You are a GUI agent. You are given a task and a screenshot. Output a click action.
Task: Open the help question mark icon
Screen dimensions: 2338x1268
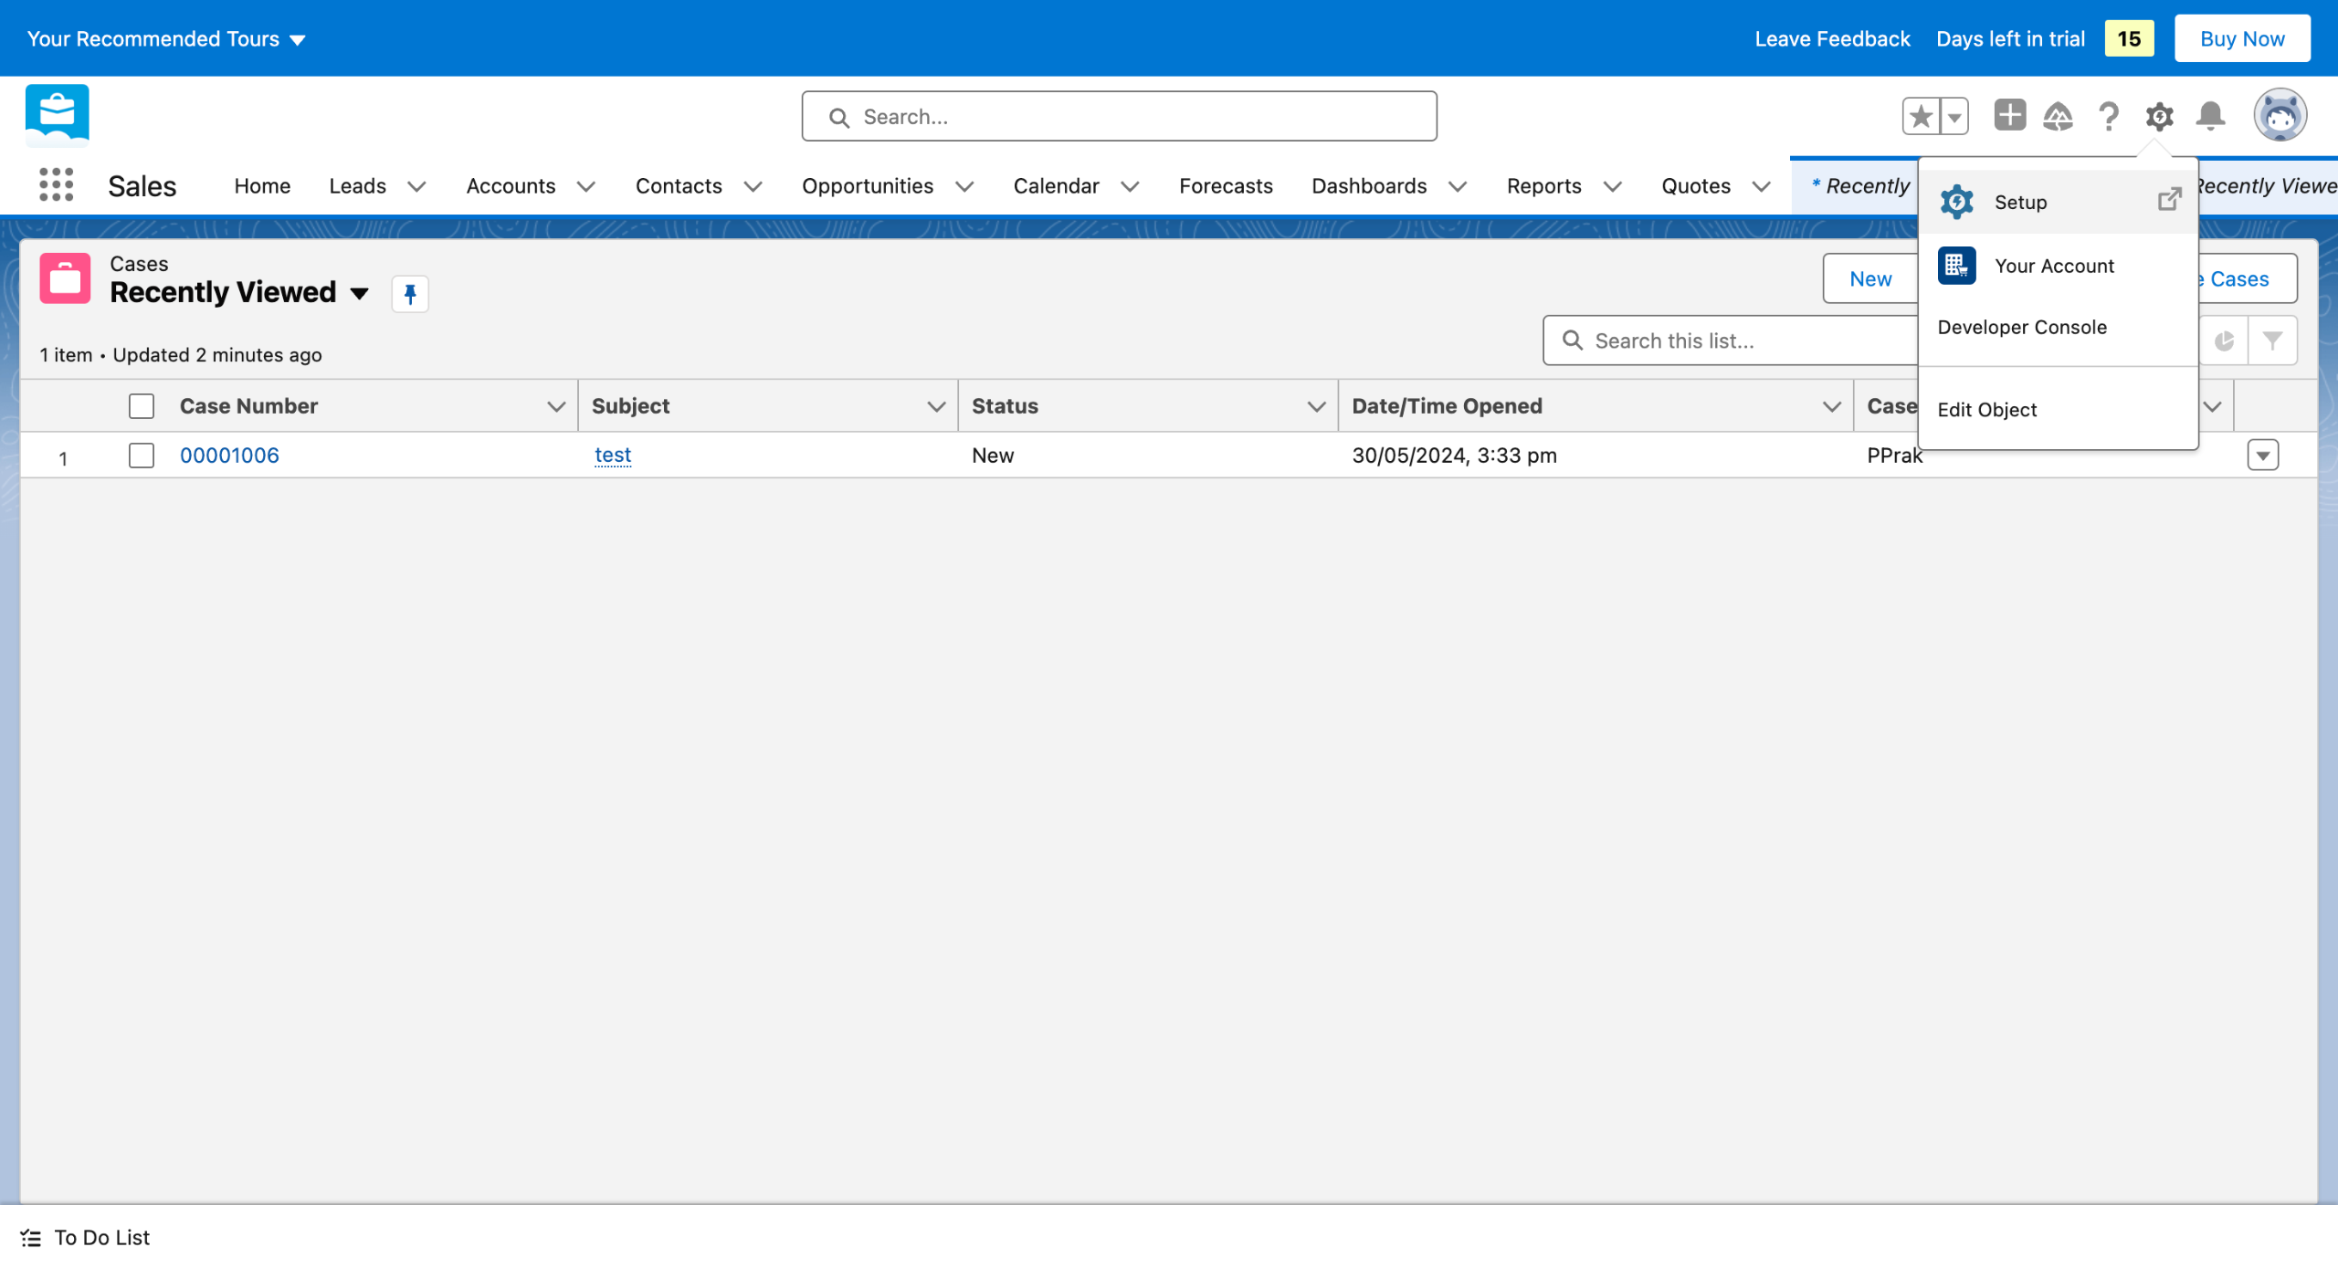coord(2109,116)
